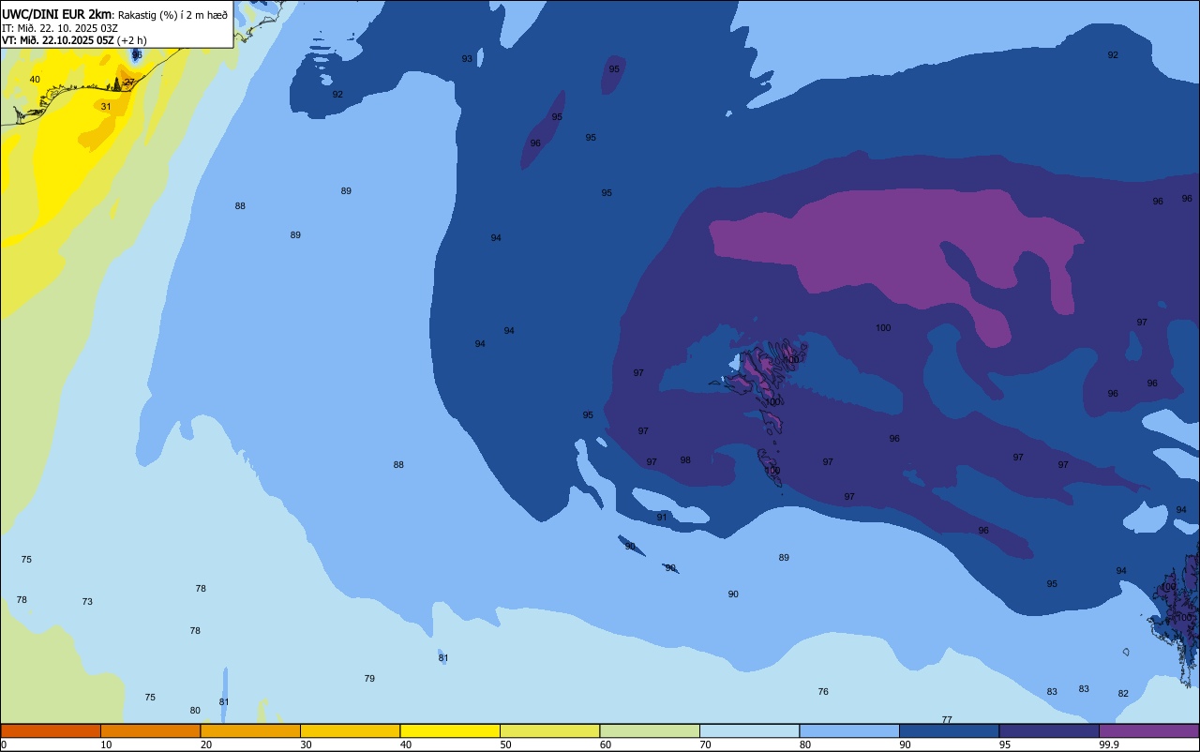This screenshot has width=1200, height=752.
Task: Click the '82' humidity value on the map
Action: (1123, 694)
